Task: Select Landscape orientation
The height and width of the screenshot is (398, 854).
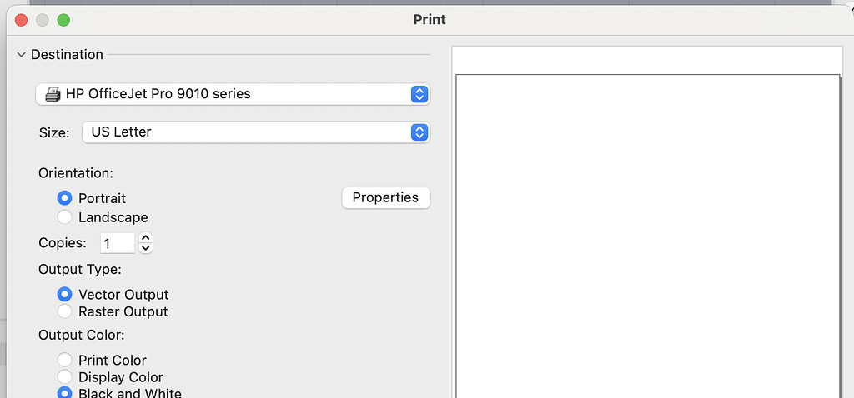Action: 64,217
